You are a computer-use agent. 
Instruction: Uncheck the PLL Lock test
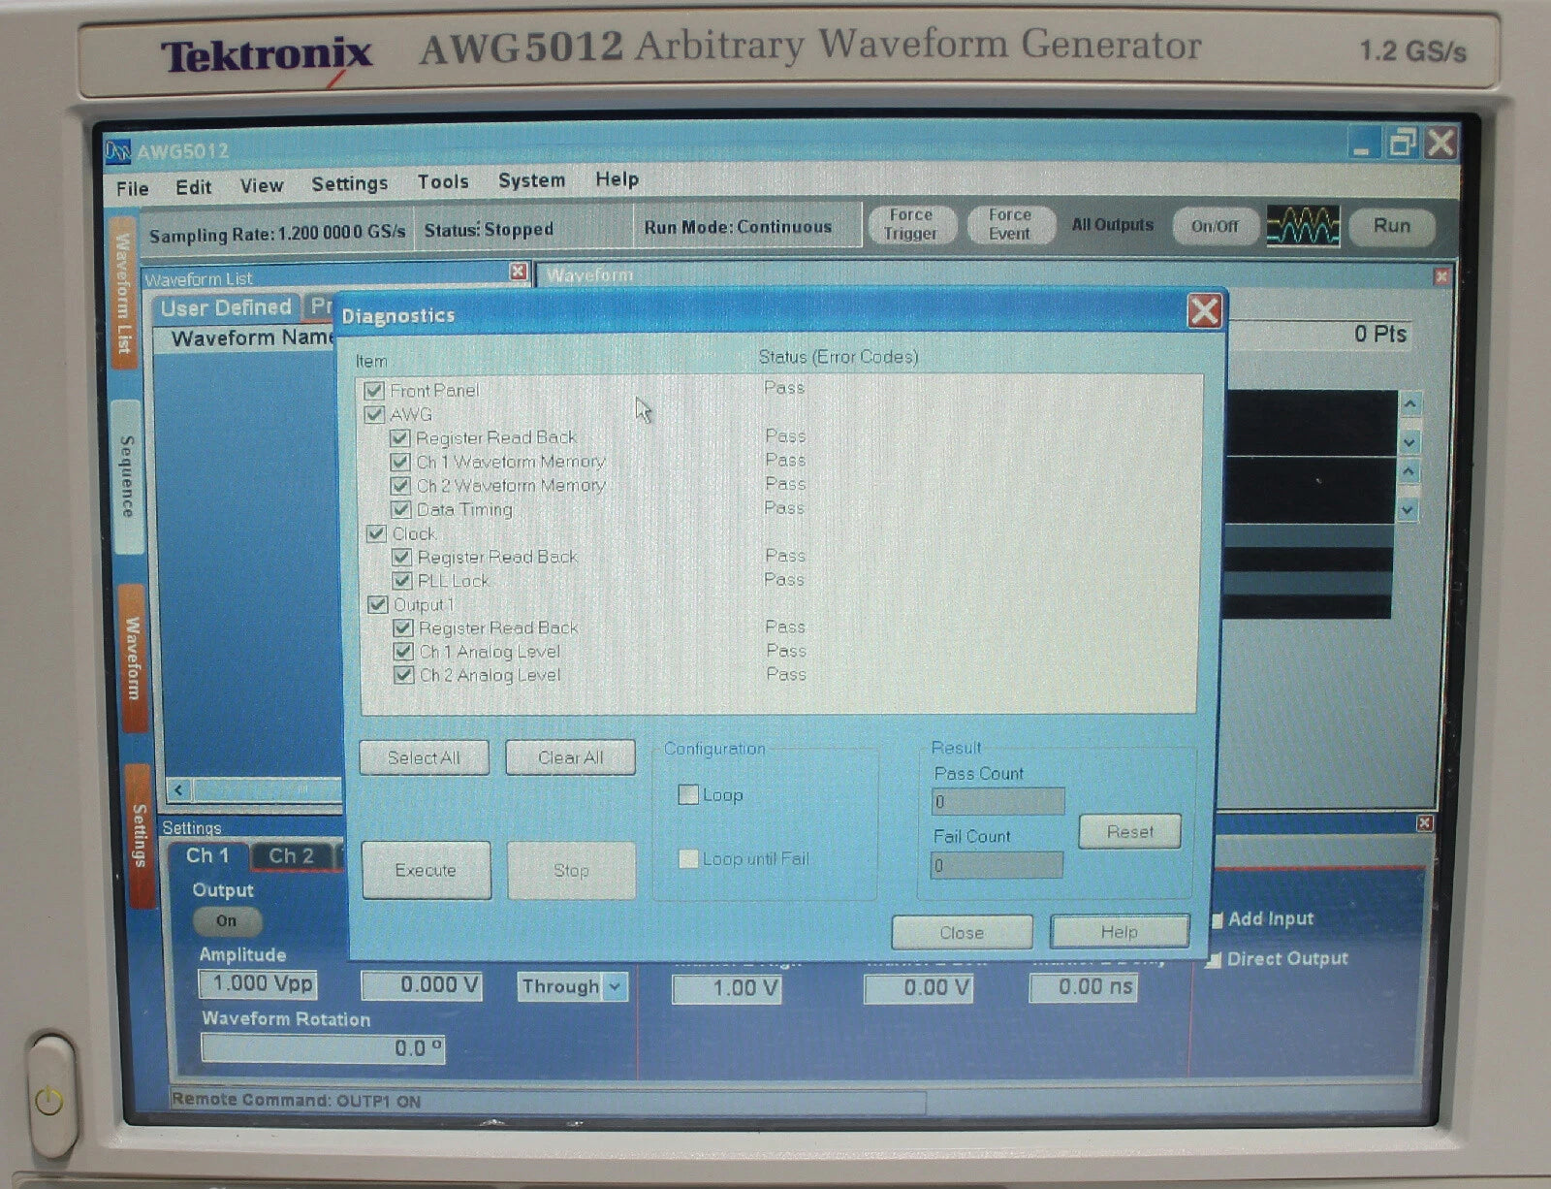[x=401, y=581]
